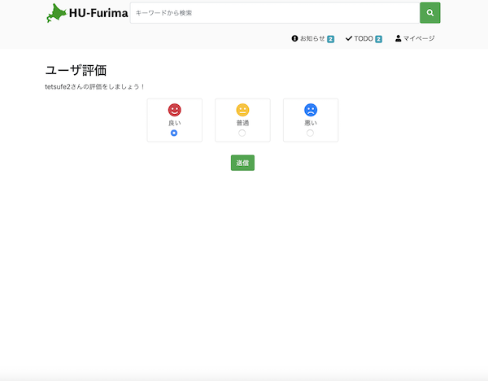Screen dimensions: 488x381
Task: Click the yellow neutral face icon
Action: [x=242, y=110]
